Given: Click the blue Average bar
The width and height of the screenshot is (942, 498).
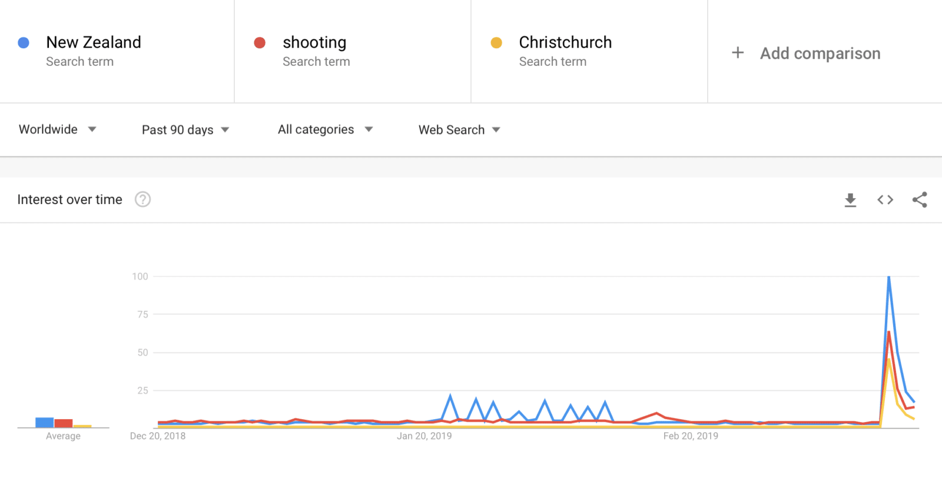Looking at the screenshot, I should click(x=44, y=422).
